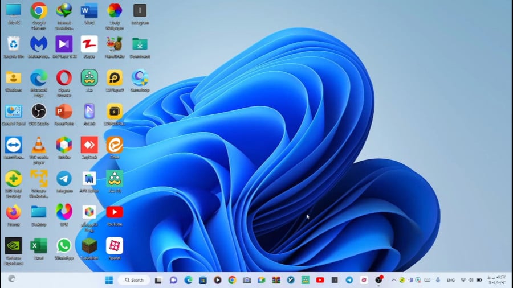Launch the AnyDesk desktop shortcut

click(89, 145)
